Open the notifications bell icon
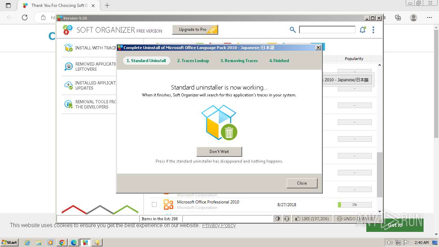The image size is (439, 247). pyautogui.click(x=363, y=30)
